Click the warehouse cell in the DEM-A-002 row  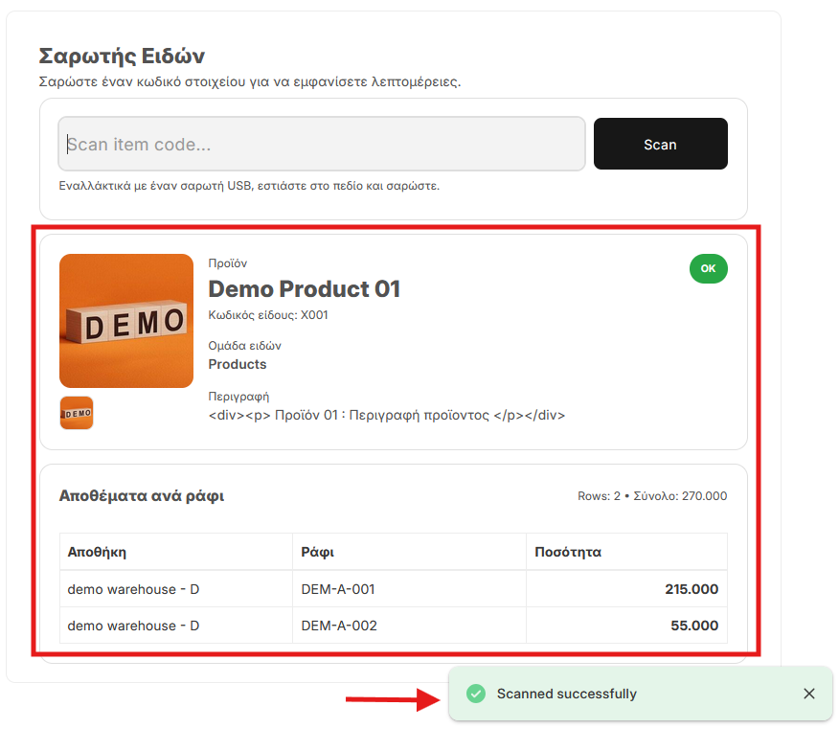click(133, 626)
